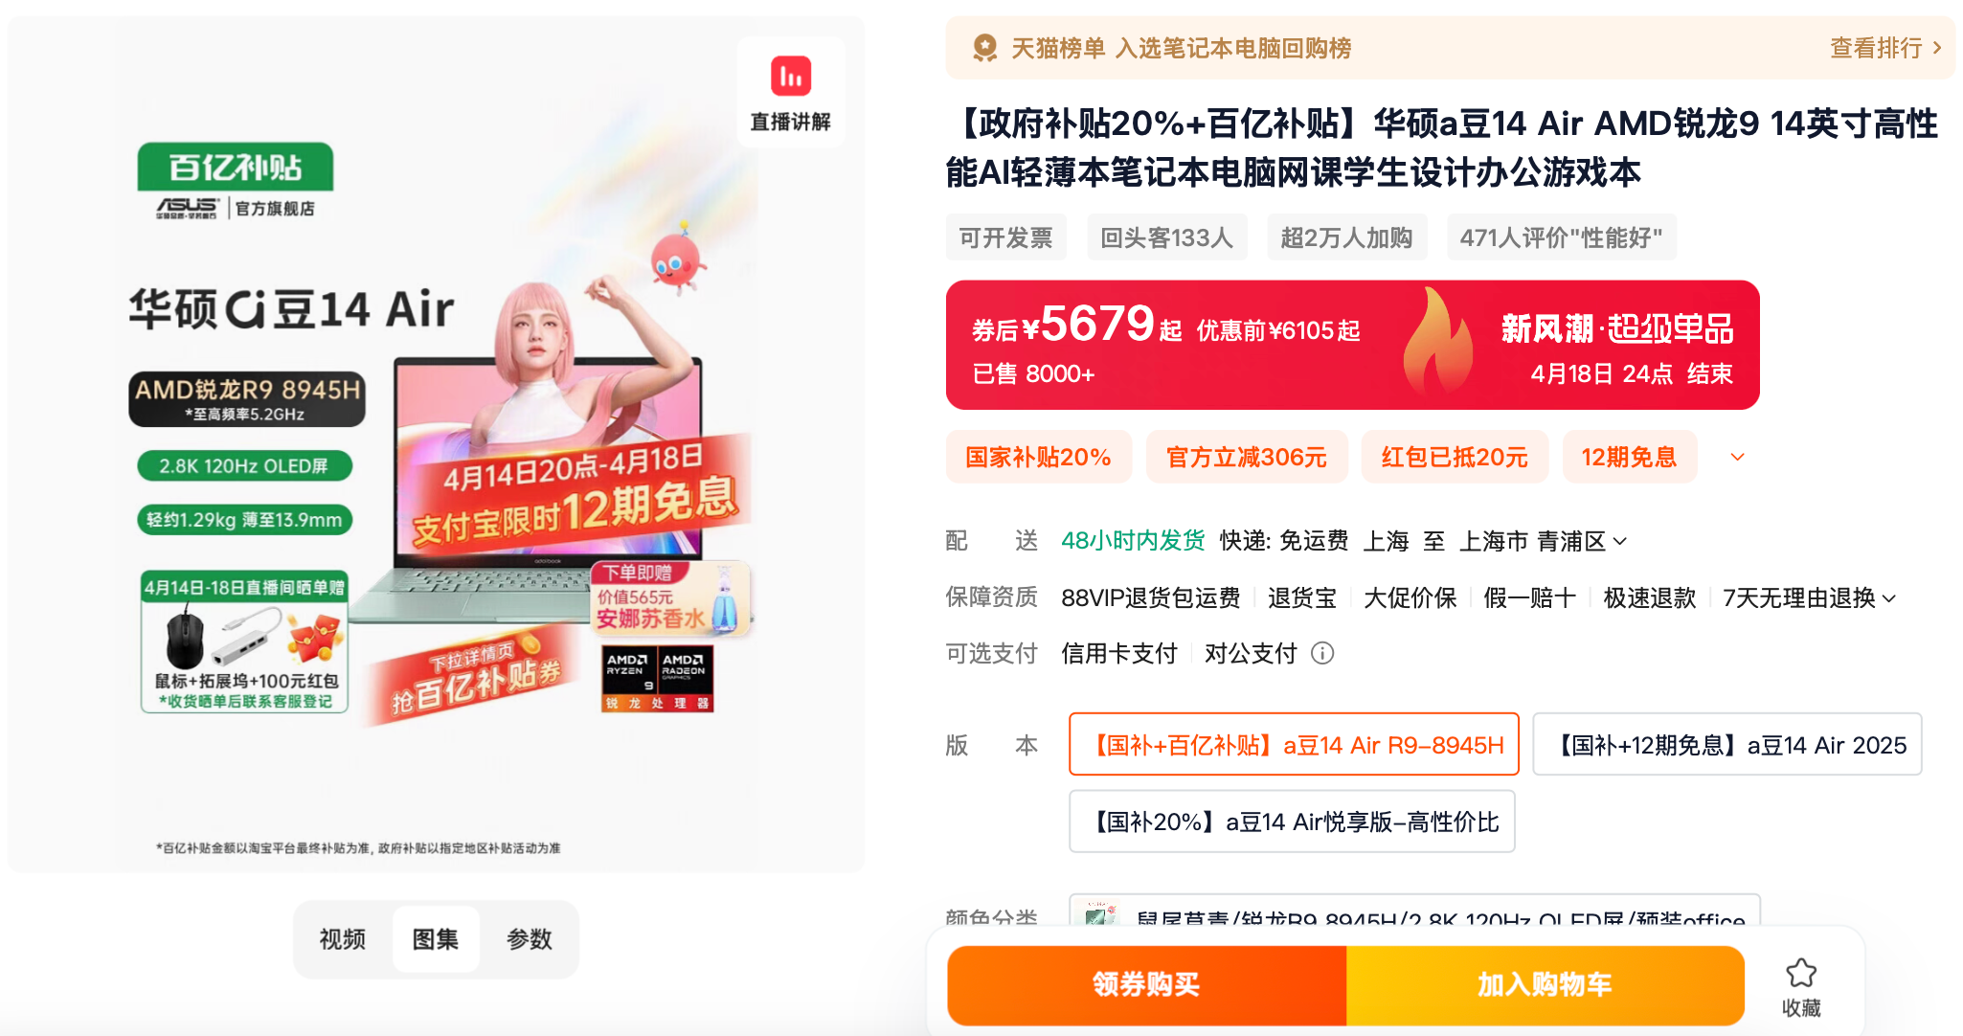Click the 图集 gallery tab

point(436,939)
